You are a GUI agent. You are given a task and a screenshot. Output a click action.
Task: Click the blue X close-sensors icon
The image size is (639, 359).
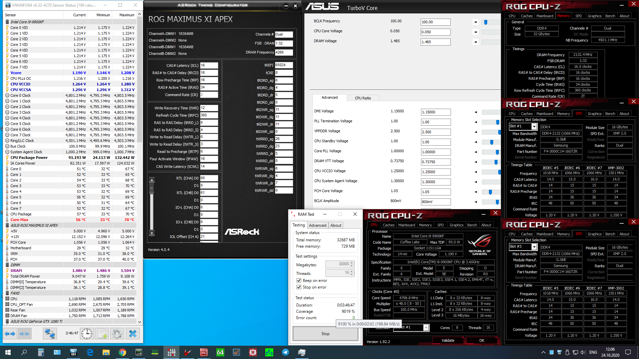(132, 334)
